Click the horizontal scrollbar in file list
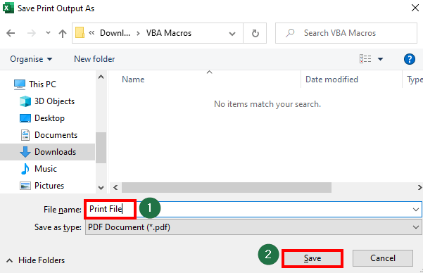This screenshot has width=423, height=273. point(227,187)
